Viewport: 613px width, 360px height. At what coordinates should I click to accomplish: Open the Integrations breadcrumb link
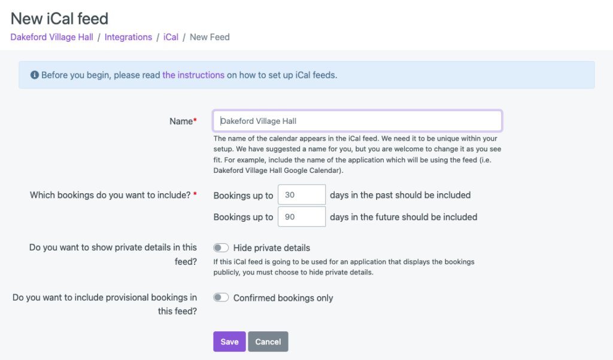[128, 37]
